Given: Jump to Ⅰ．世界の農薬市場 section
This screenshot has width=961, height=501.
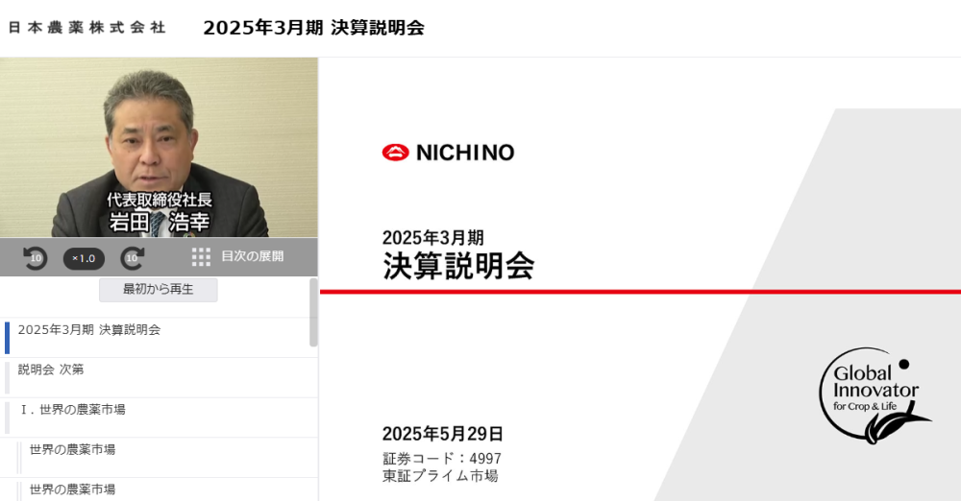Looking at the screenshot, I should pos(160,417).
